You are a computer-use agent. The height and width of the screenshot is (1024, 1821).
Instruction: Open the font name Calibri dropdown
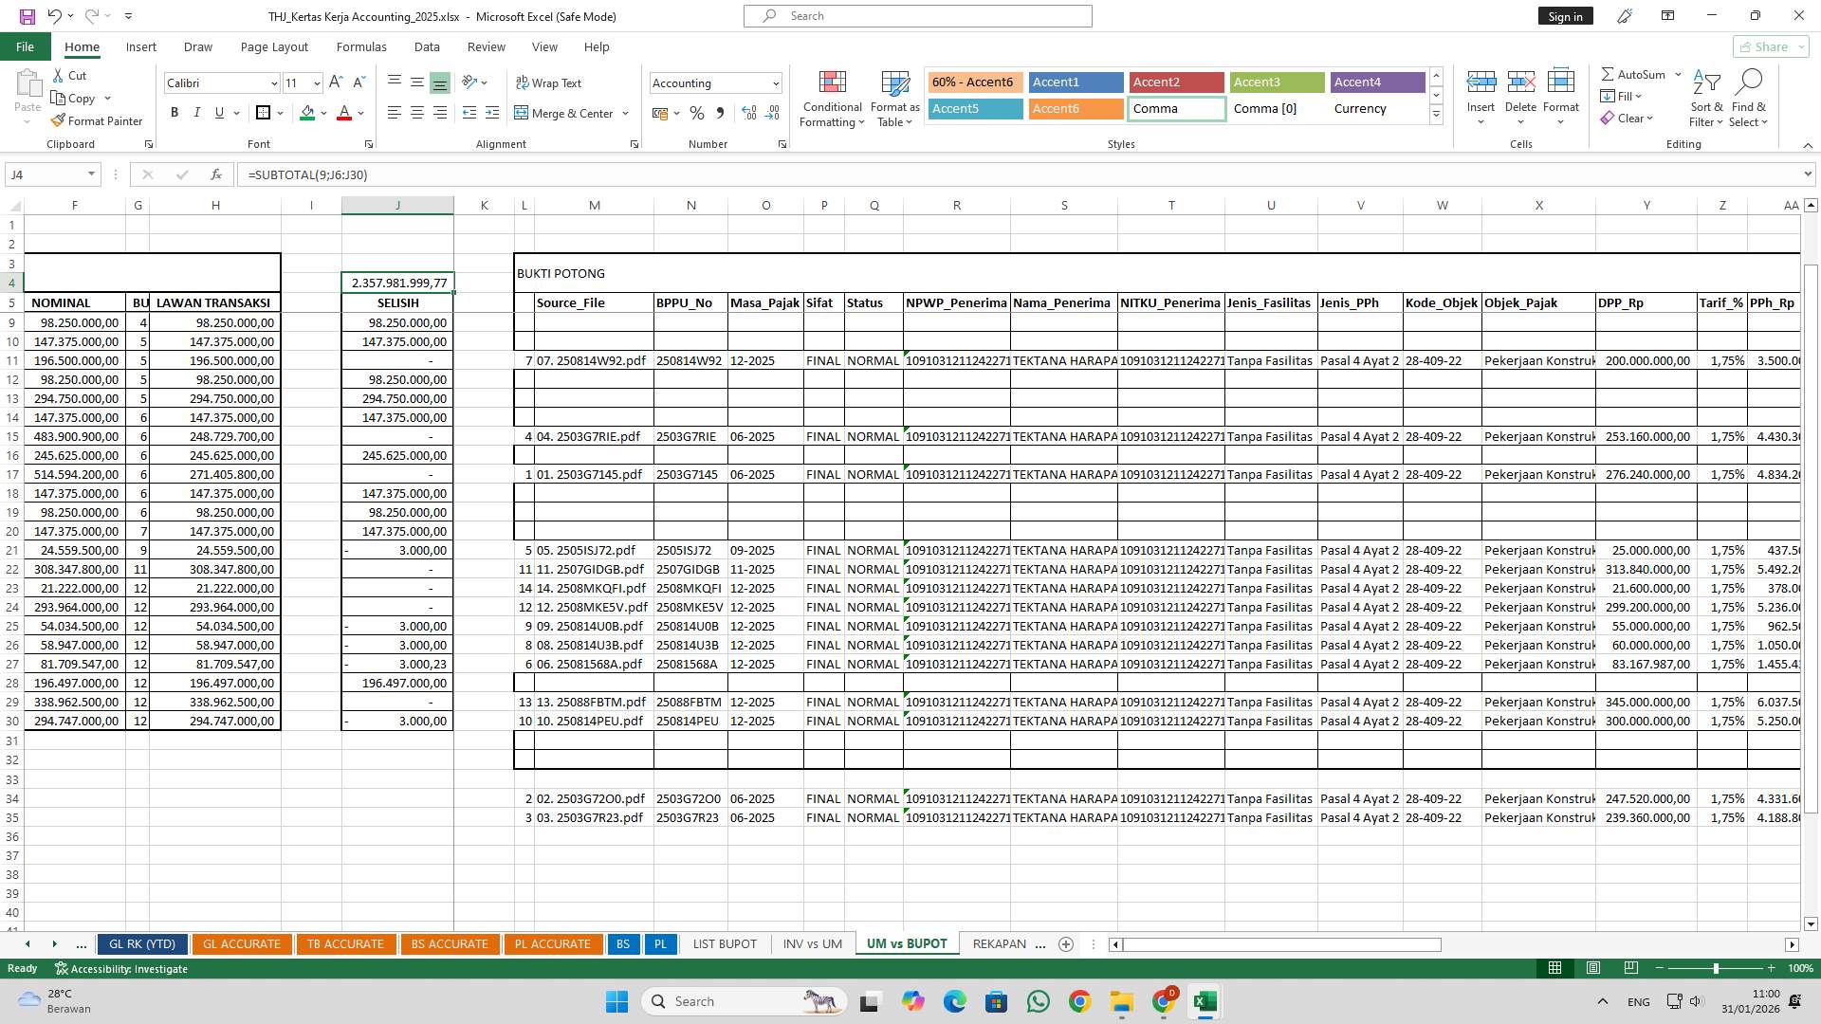tap(274, 83)
